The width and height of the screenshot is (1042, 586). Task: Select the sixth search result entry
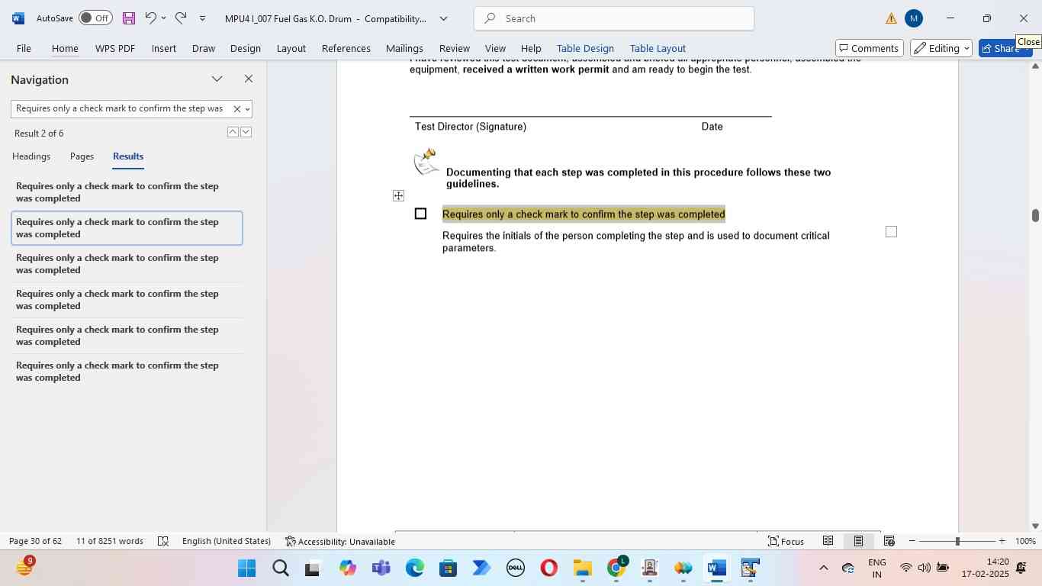[127, 372]
